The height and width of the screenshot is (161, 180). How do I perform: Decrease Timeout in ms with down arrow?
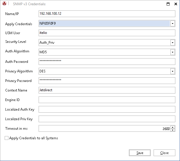click(x=173, y=130)
